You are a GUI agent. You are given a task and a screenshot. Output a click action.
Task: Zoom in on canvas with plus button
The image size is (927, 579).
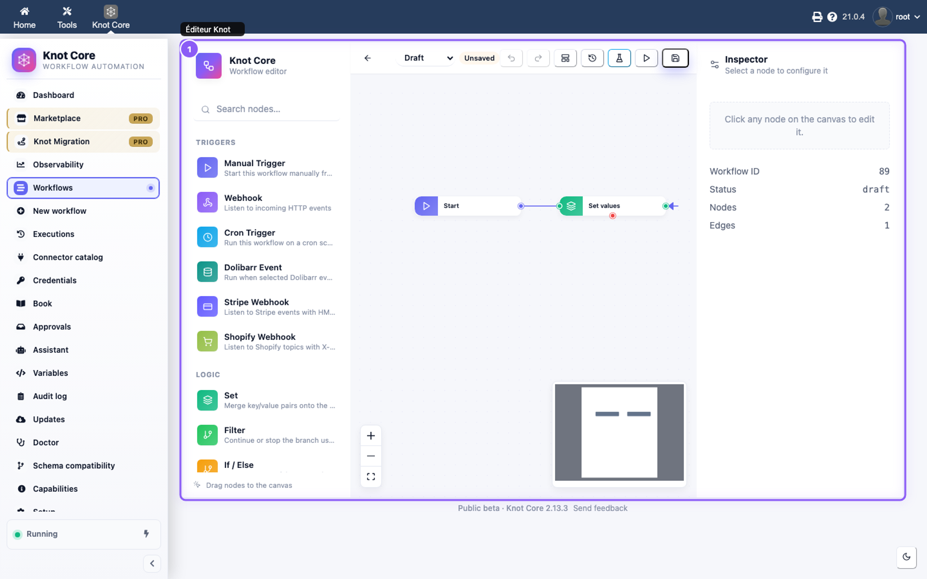[x=370, y=436]
